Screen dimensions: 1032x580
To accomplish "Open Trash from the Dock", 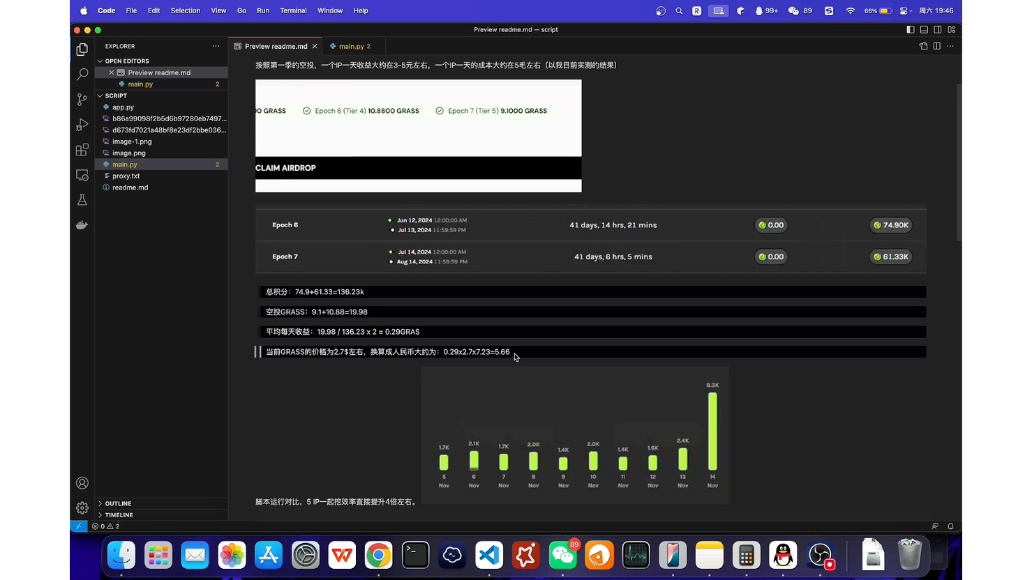I will point(909,554).
